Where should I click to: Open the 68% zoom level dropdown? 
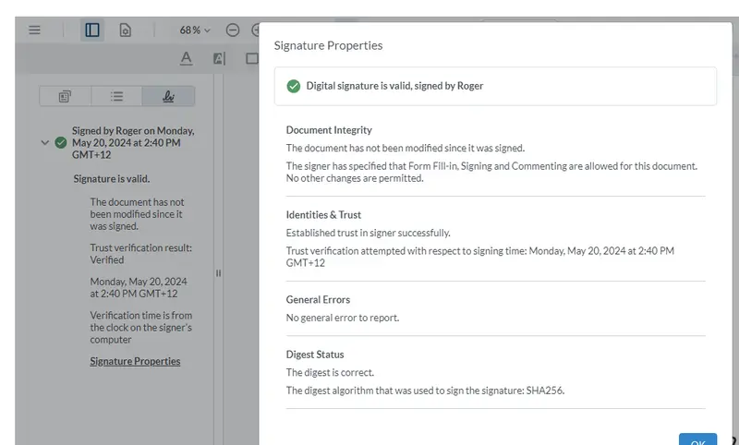coord(195,30)
